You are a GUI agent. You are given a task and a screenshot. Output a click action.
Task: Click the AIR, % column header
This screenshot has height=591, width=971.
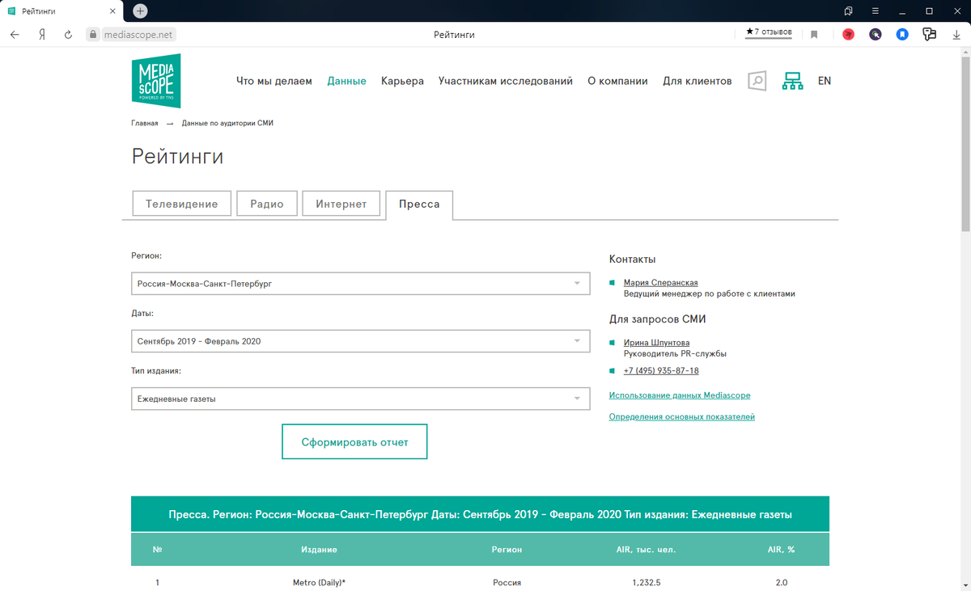pyautogui.click(x=781, y=549)
